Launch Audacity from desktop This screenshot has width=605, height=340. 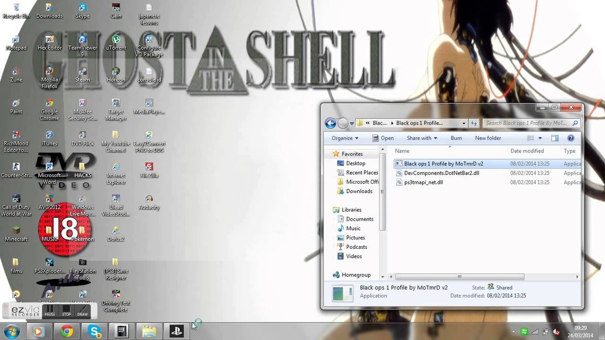[x=149, y=202]
